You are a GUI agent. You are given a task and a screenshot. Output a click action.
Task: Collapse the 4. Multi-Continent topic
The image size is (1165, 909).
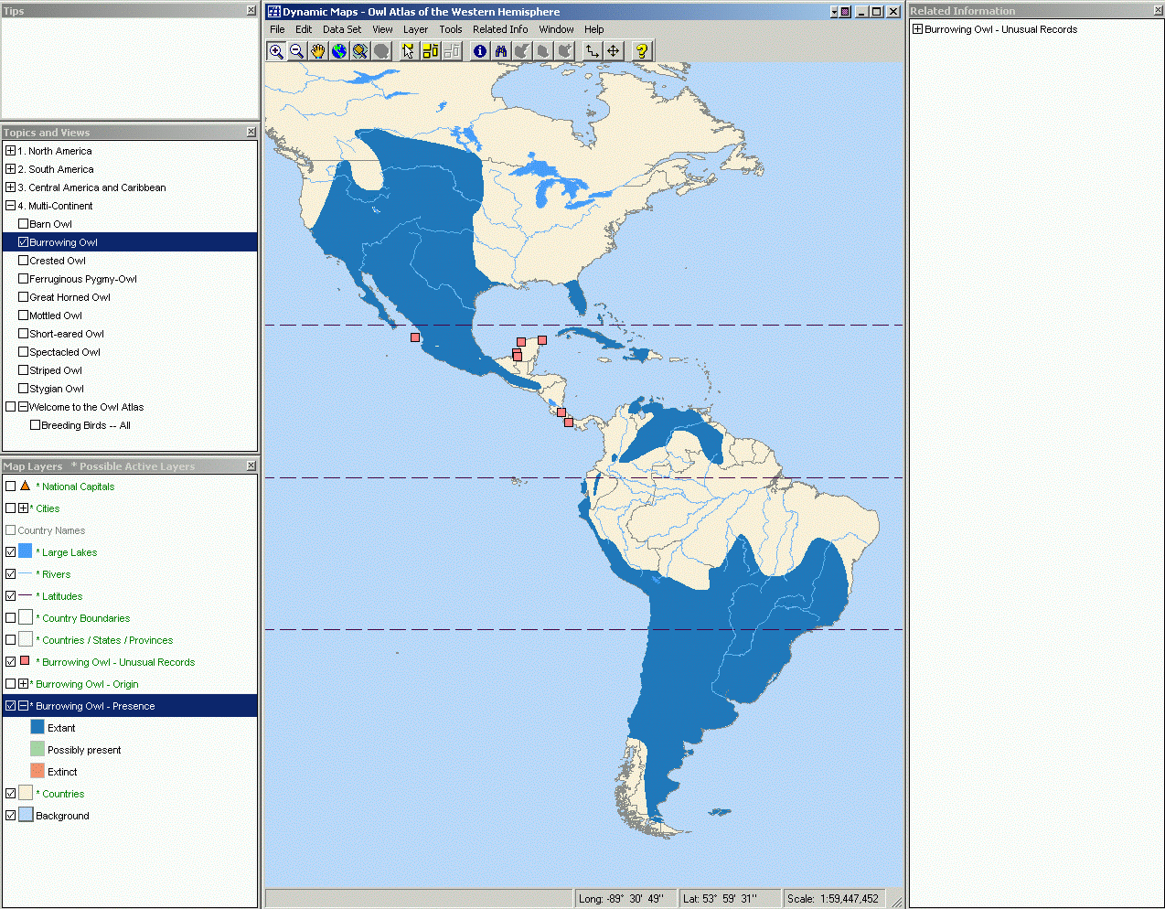pos(10,206)
